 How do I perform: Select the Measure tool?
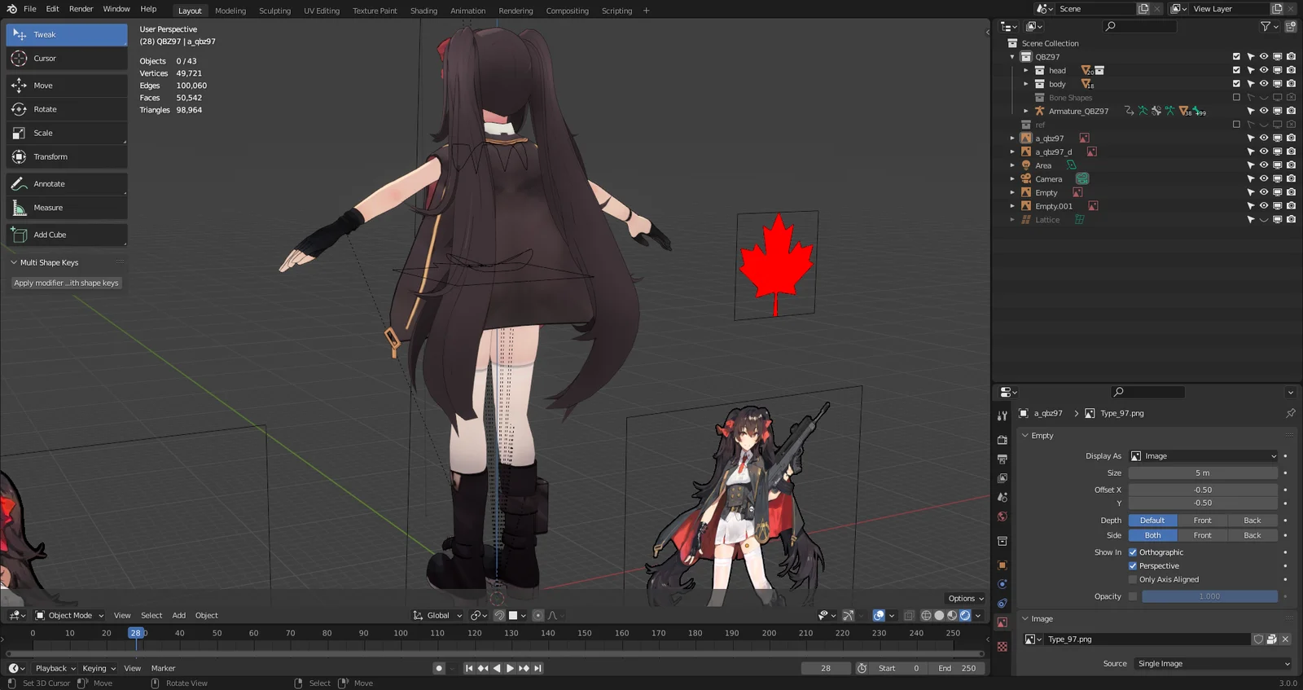67,208
